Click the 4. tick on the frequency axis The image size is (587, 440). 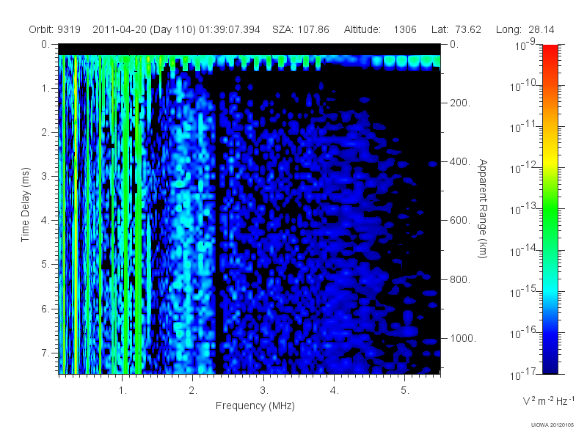point(334,391)
